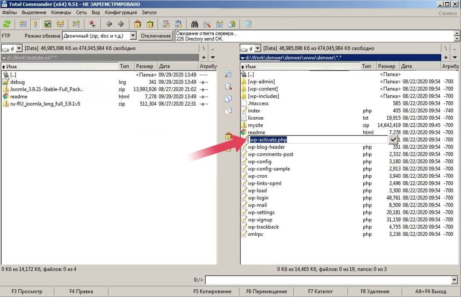Open the left panel drive dropdown
This screenshot has width=461, height=297.
[19, 48]
